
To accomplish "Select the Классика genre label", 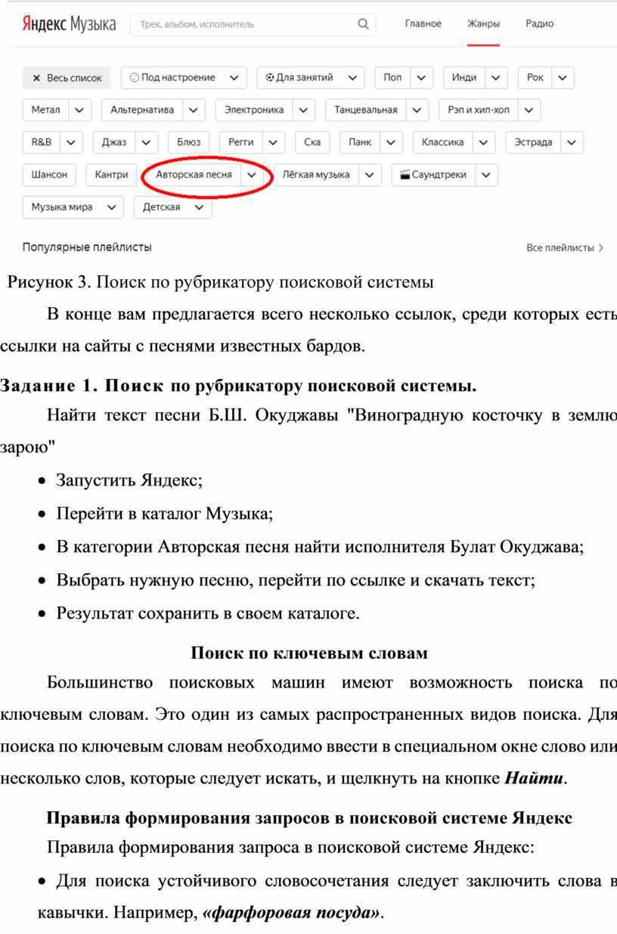I will (x=443, y=142).
